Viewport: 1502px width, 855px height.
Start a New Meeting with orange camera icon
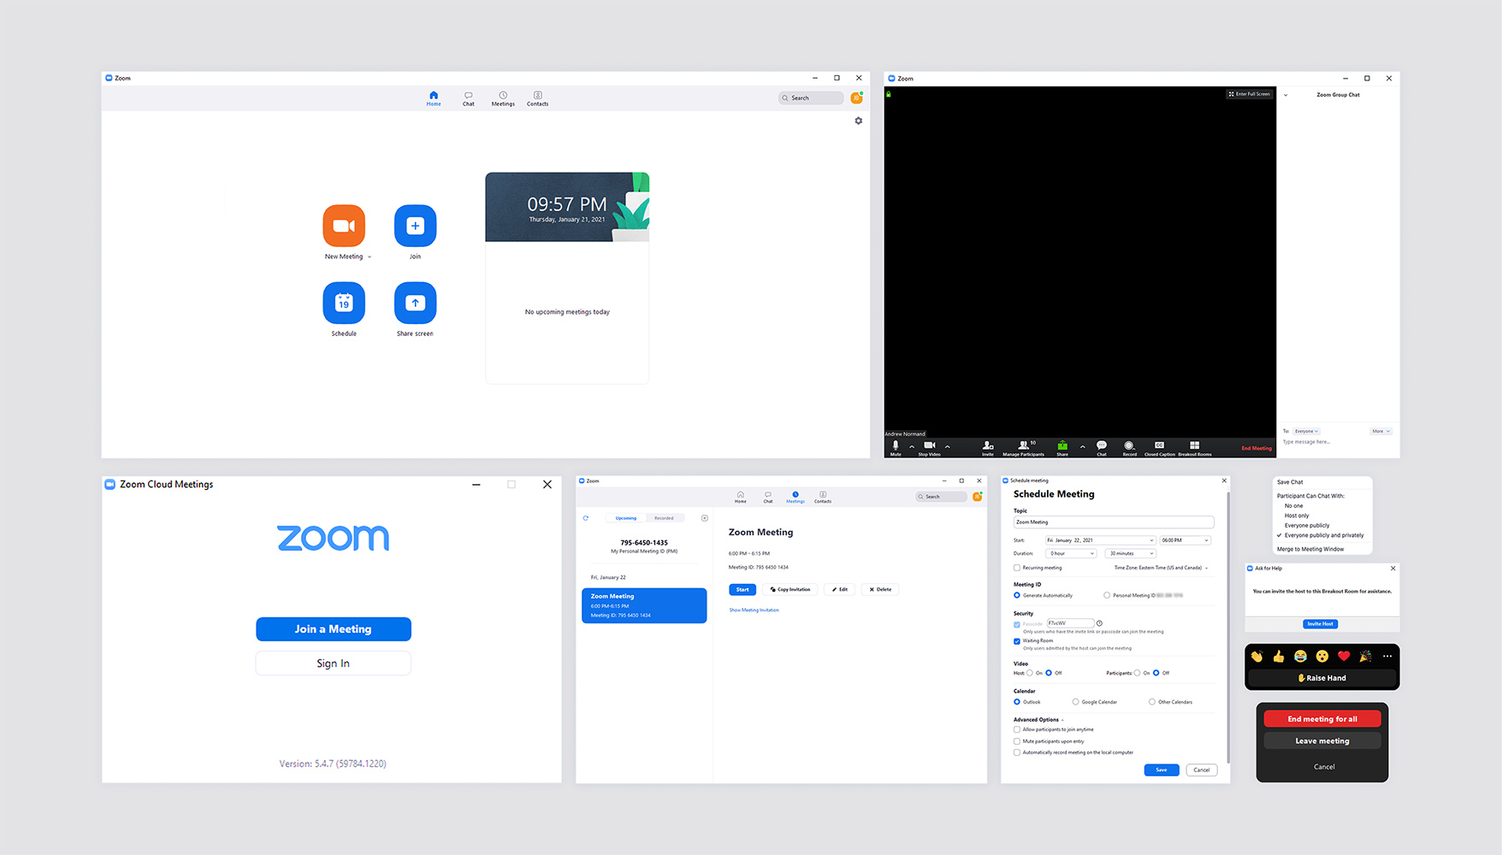tap(344, 226)
